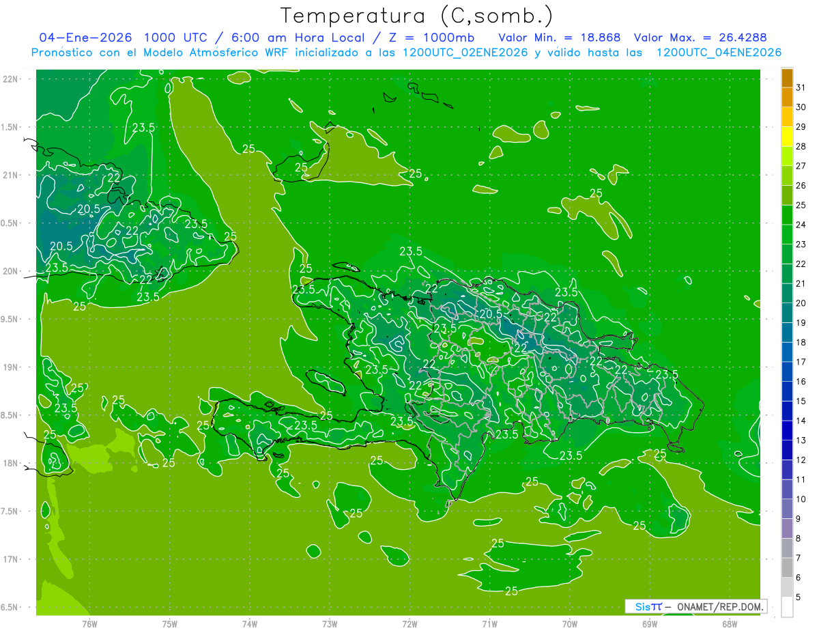Click the color scale value '17'
819x633 pixels.
pos(801,362)
